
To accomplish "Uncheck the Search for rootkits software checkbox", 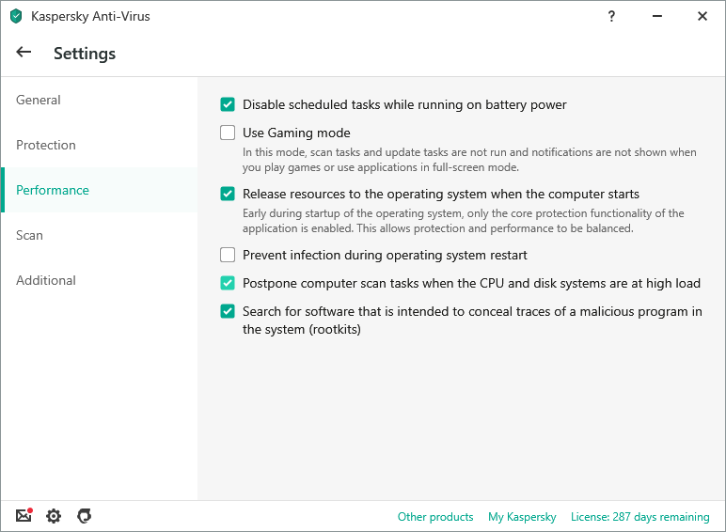I will [228, 311].
